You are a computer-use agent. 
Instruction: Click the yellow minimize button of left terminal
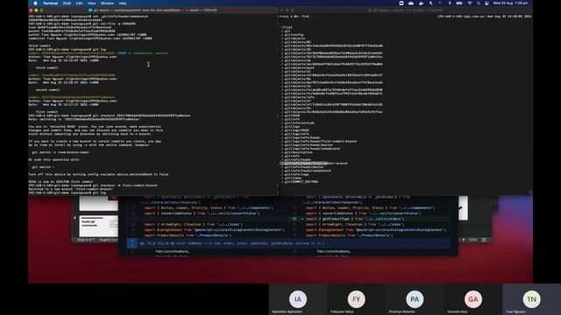(x=36, y=10)
